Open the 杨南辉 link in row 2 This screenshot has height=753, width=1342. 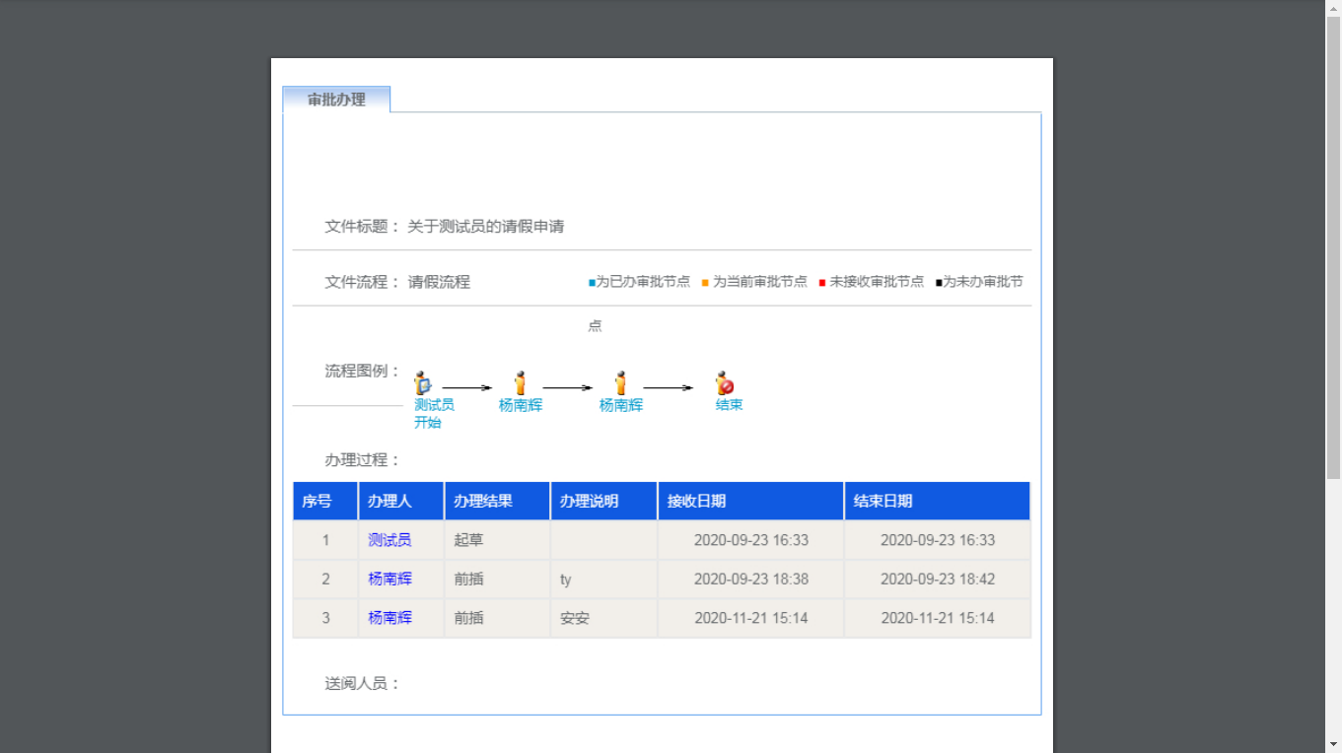388,579
